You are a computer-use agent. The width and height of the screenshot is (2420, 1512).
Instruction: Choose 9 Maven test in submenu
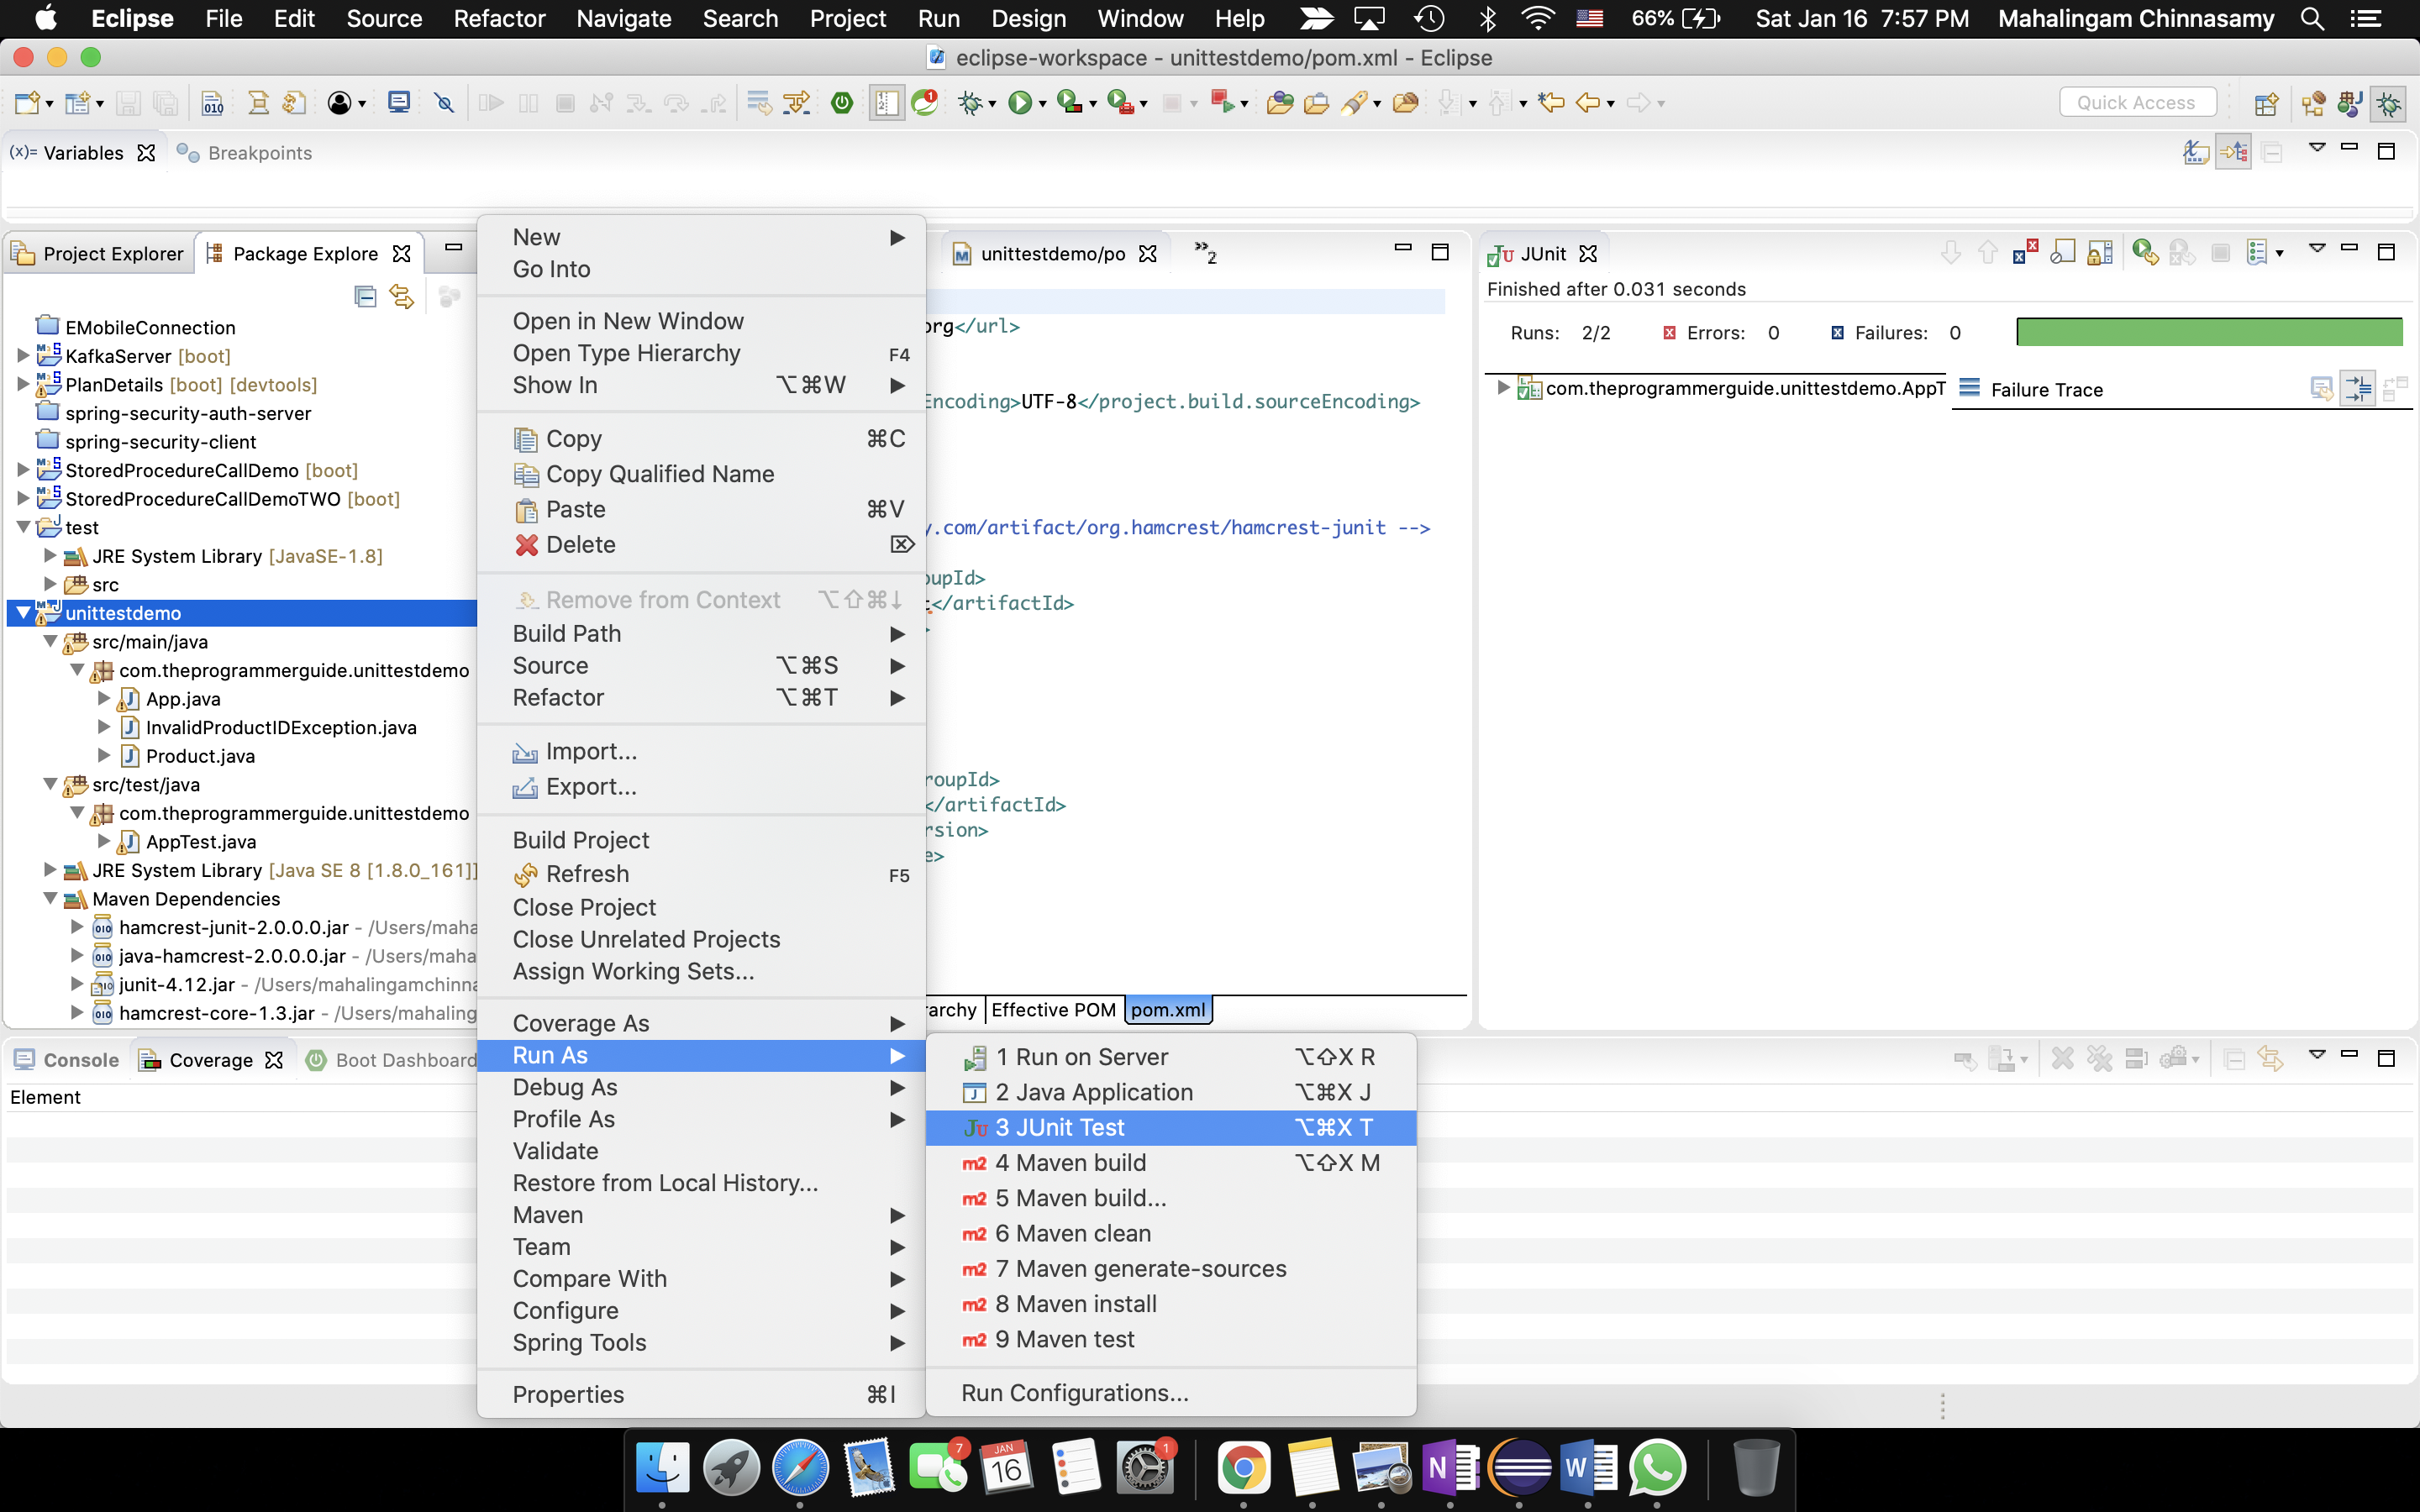pos(1170,1339)
